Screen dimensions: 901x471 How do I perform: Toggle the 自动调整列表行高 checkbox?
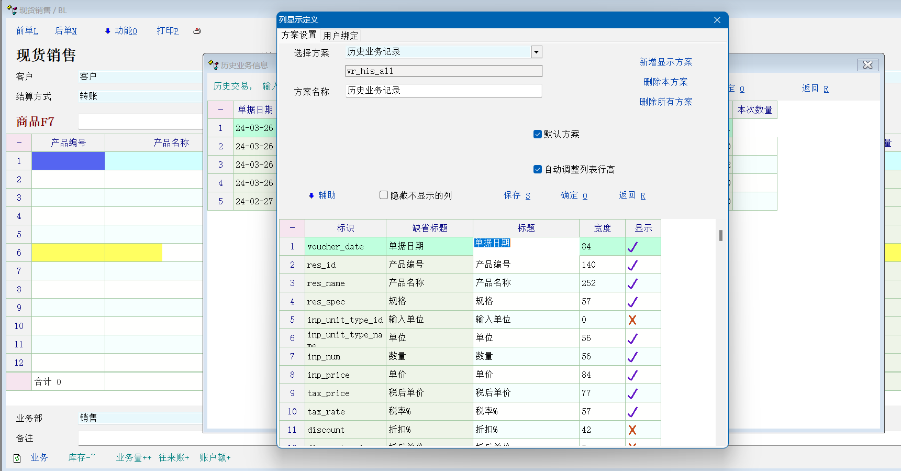[x=537, y=169]
